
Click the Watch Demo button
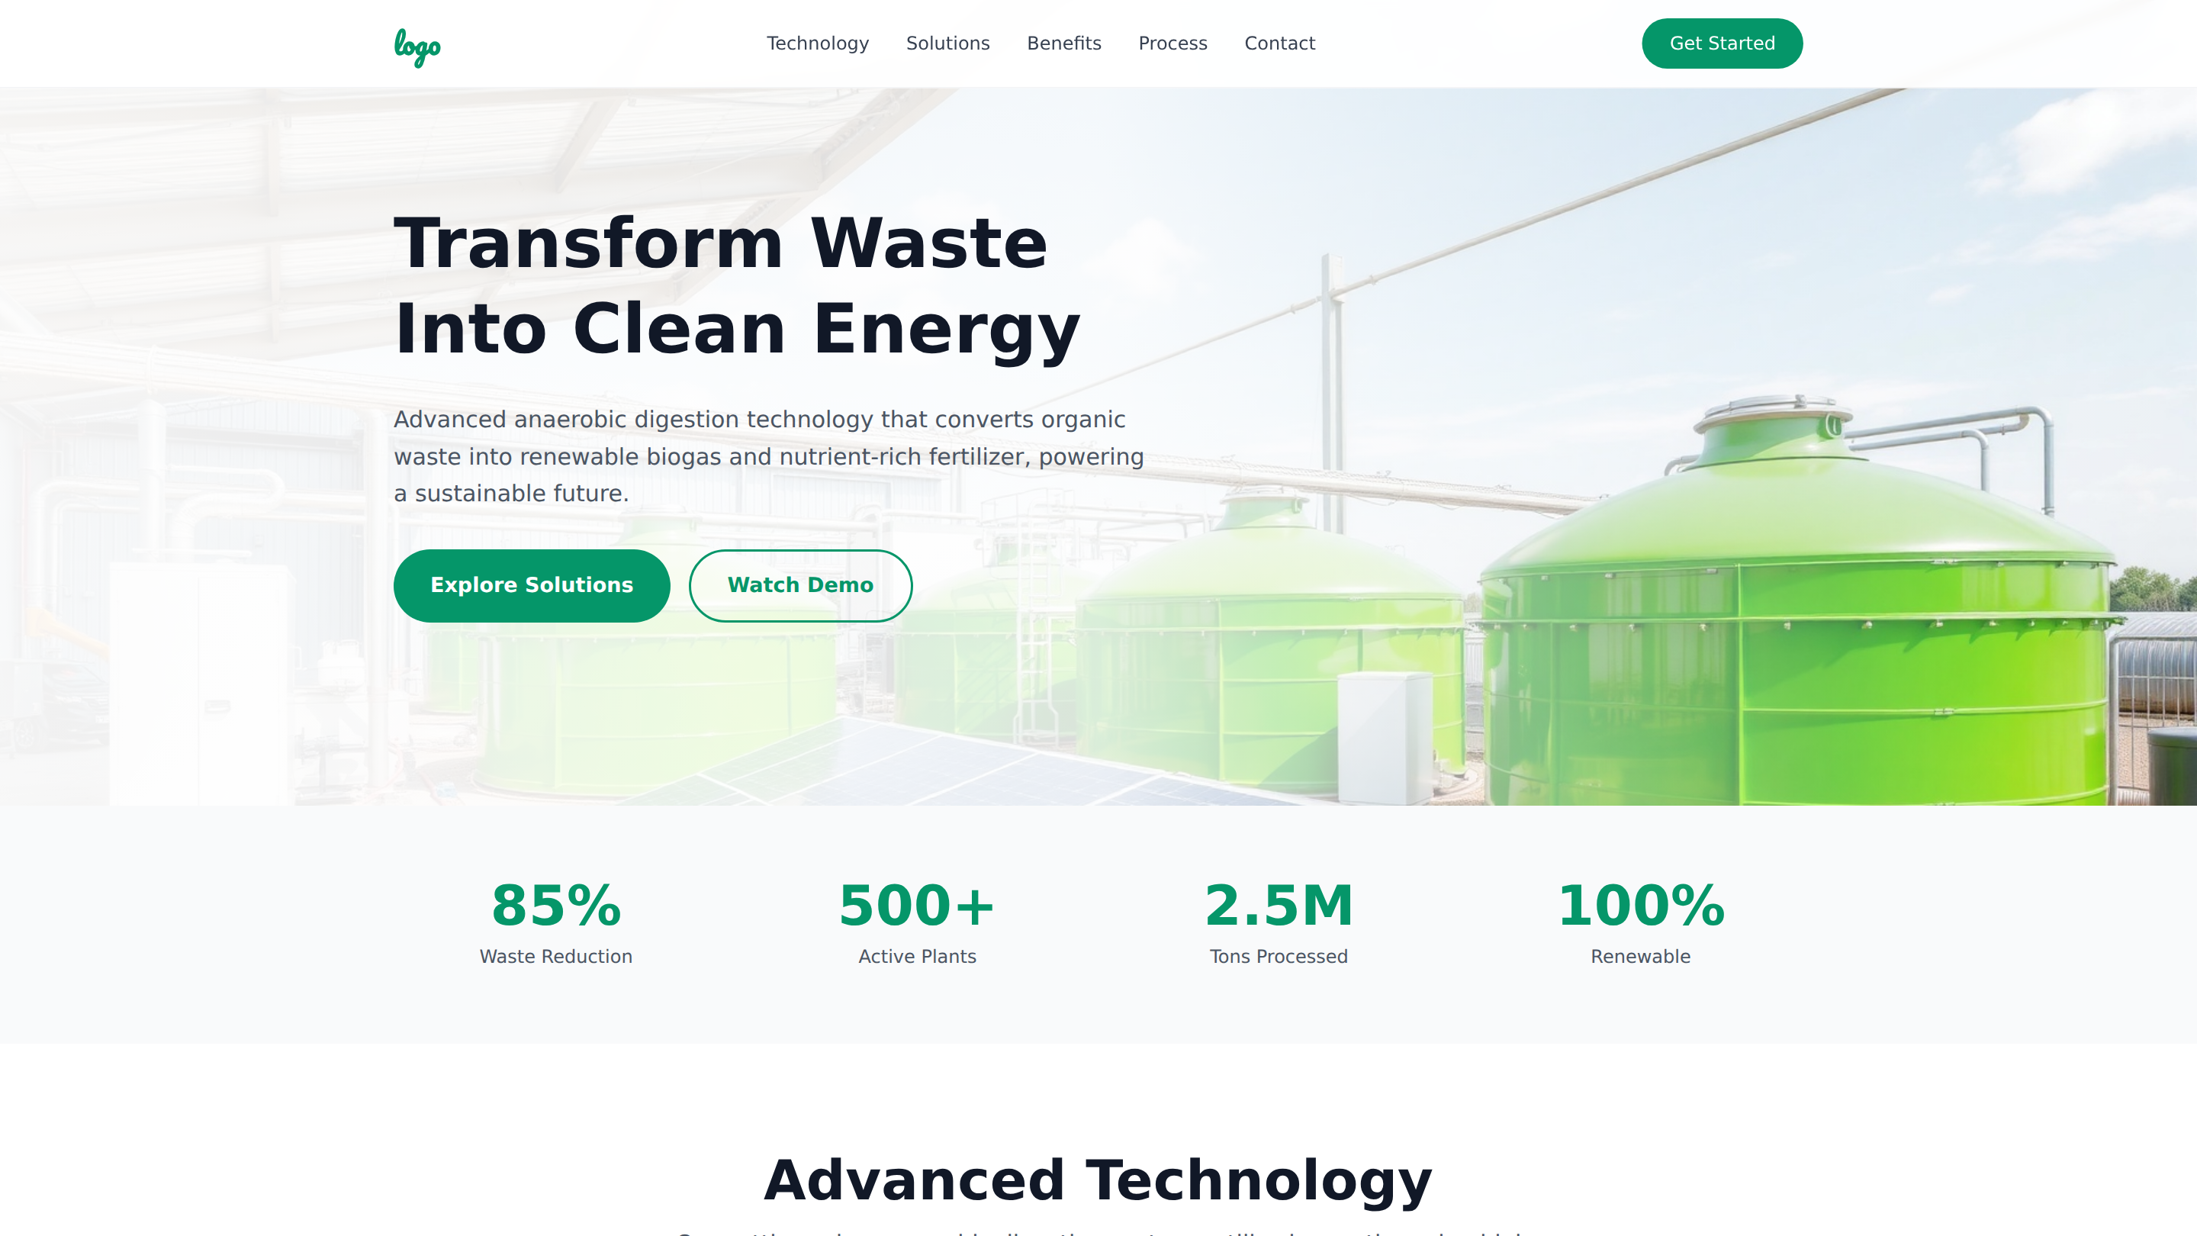coord(800,585)
